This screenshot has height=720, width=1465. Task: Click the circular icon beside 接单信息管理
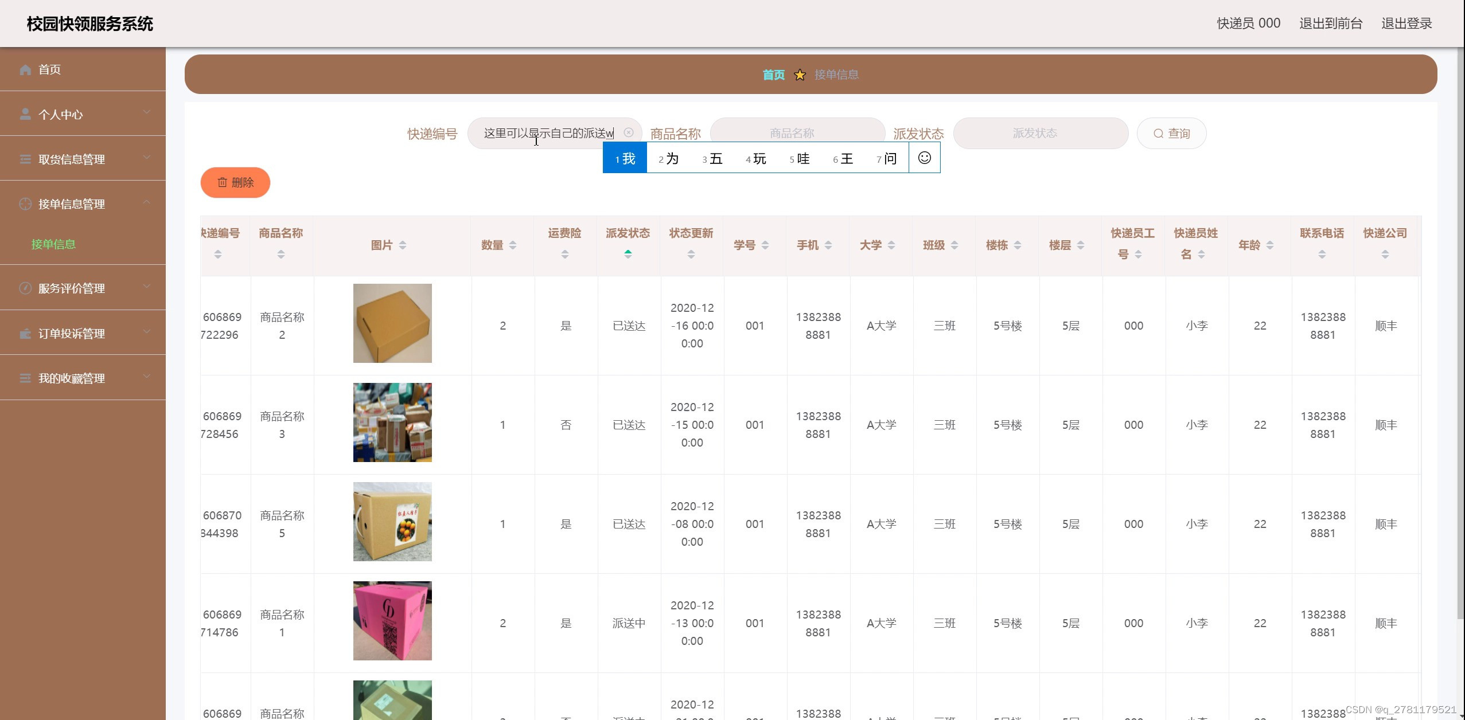[x=25, y=204]
